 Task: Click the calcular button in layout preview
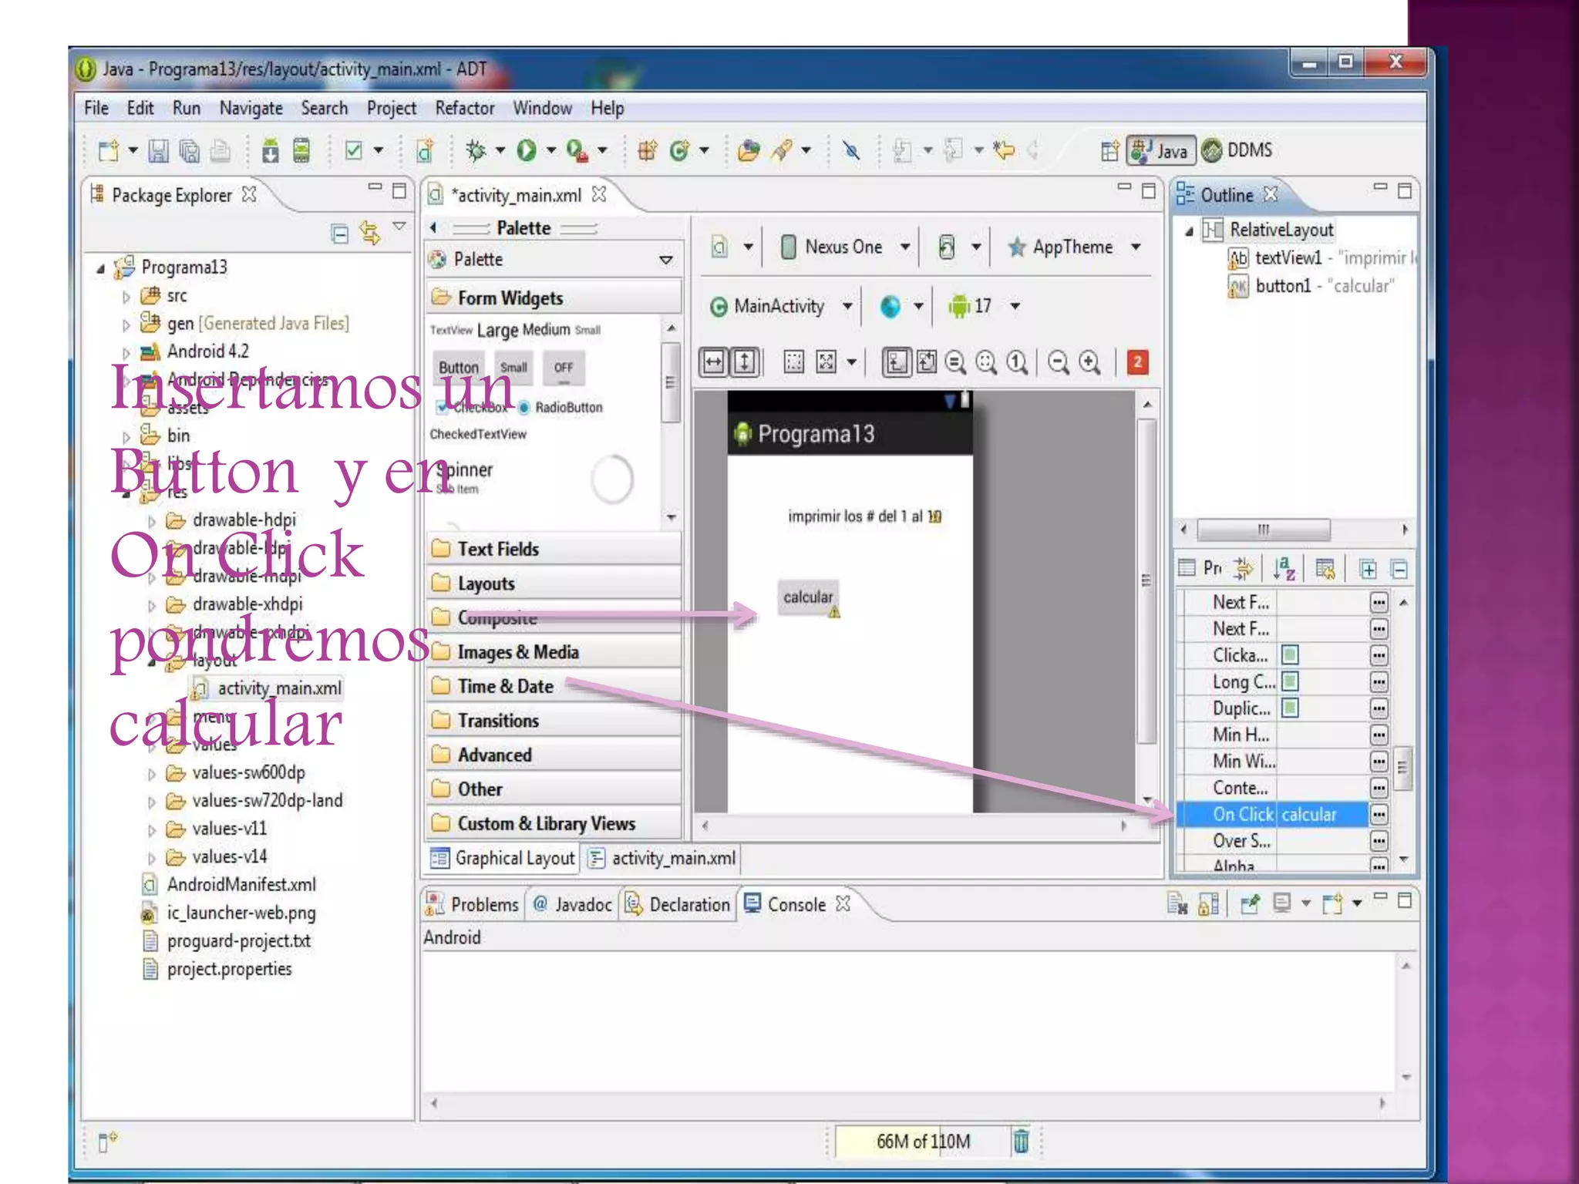pos(808,597)
